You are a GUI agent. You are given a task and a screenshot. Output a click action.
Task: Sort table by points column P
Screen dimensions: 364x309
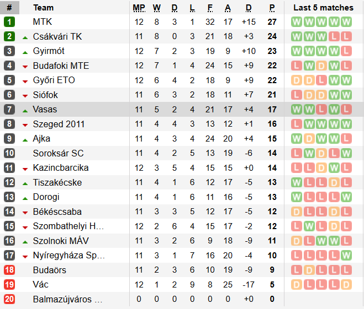(x=272, y=8)
